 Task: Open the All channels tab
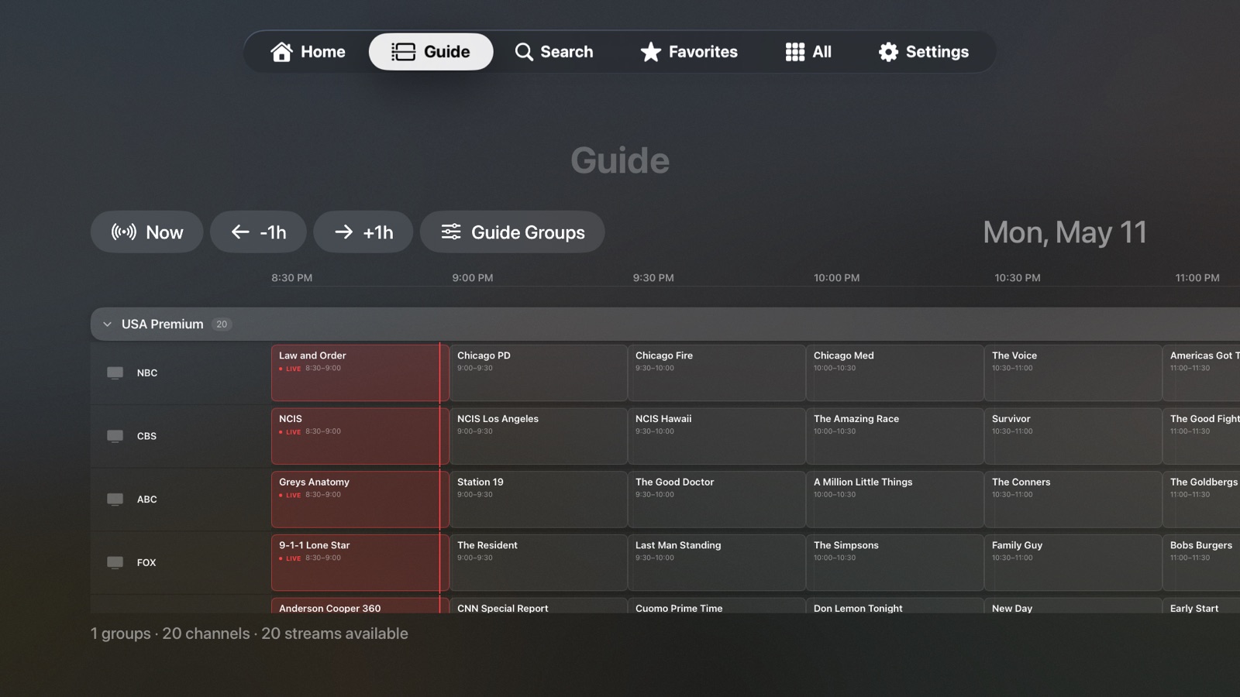click(808, 52)
